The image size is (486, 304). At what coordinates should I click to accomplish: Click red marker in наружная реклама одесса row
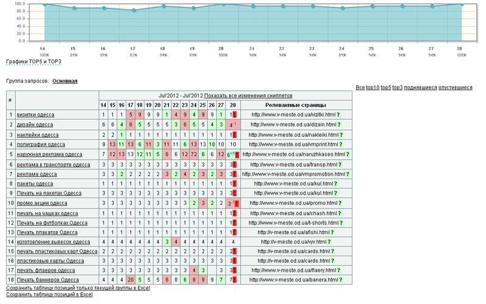point(237,155)
